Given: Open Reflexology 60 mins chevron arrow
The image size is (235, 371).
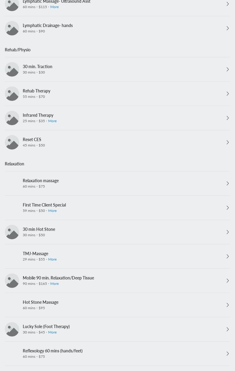Looking at the screenshot, I should (x=228, y=354).
